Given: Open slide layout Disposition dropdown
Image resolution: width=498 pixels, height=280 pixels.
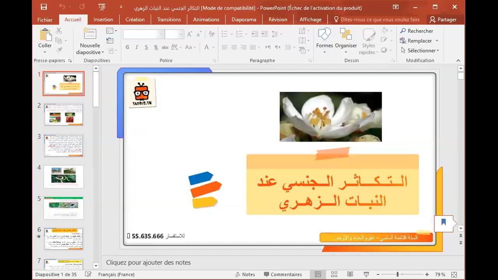Looking at the screenshot, I should tap(112, 31).
